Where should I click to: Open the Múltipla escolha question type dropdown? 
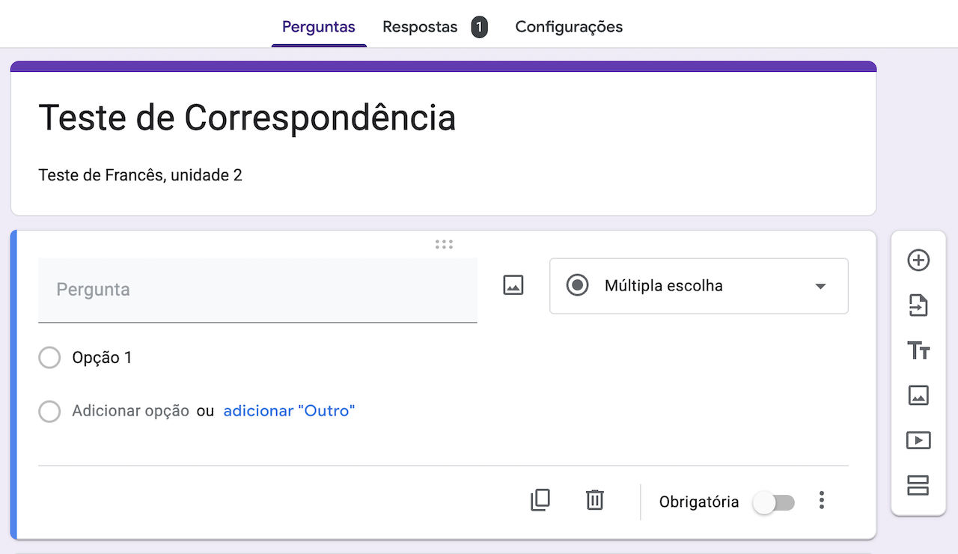pyautogui.click(x=698, y=286)
